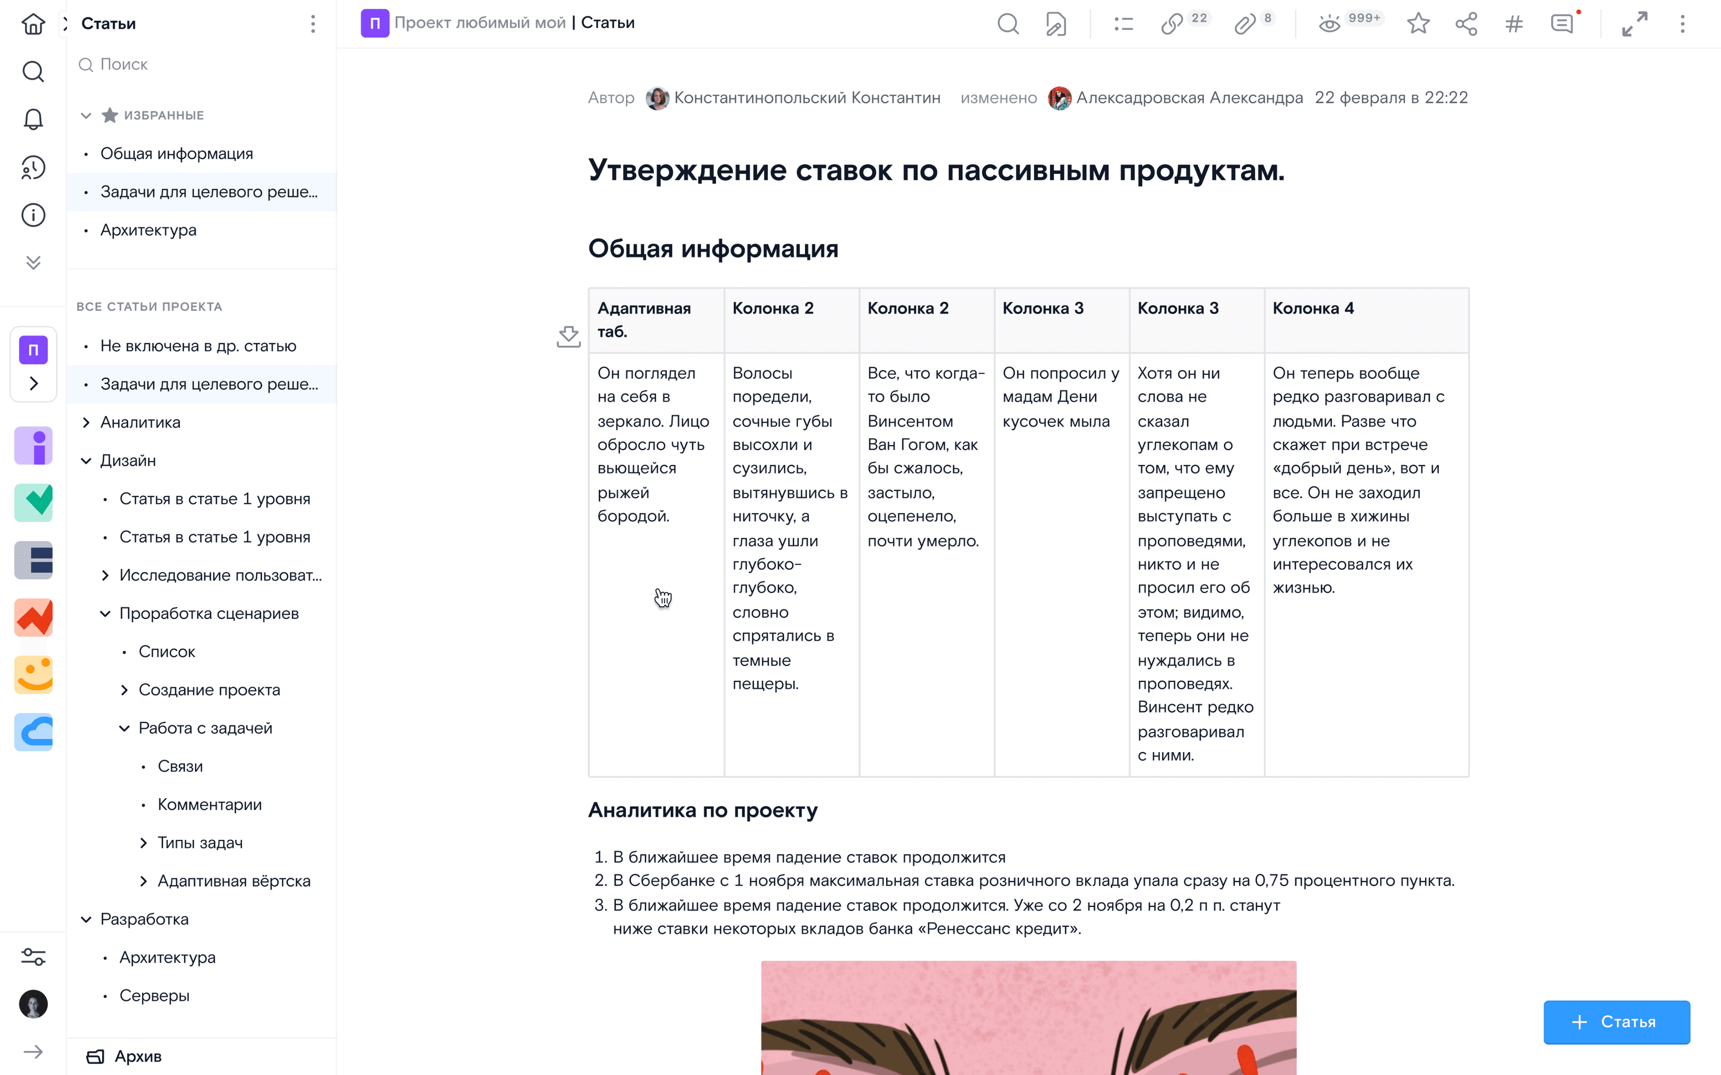Create new article with + Статья button

(1616, 1022)
